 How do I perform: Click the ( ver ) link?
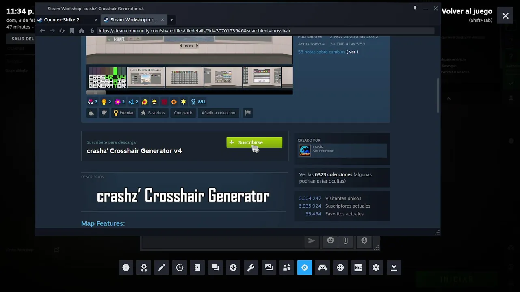coord(352,52)
